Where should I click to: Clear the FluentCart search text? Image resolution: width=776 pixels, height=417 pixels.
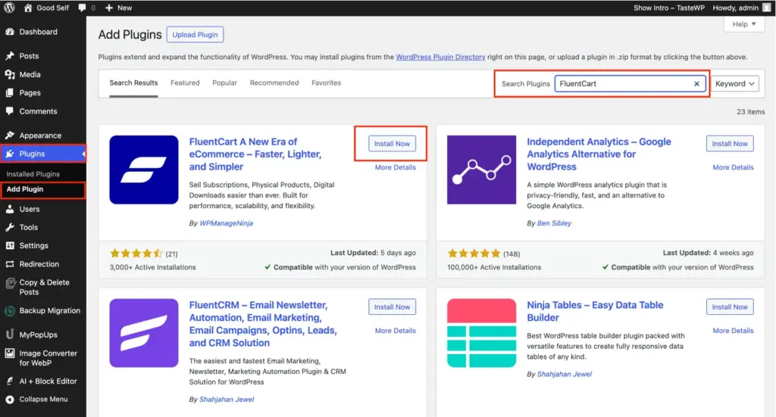[696, 84]
